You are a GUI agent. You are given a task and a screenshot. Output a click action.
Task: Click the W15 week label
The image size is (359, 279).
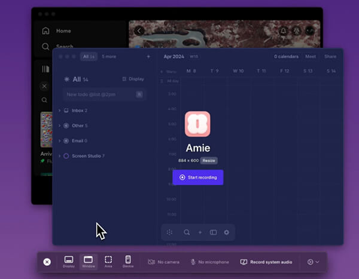tap(194, 57)
